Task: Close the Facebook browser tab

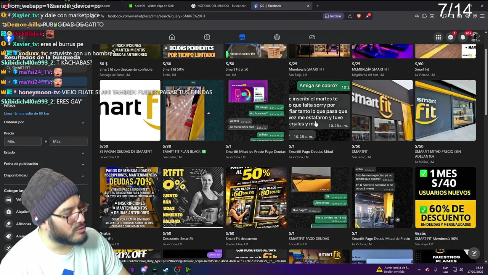Action: (308, 6)
